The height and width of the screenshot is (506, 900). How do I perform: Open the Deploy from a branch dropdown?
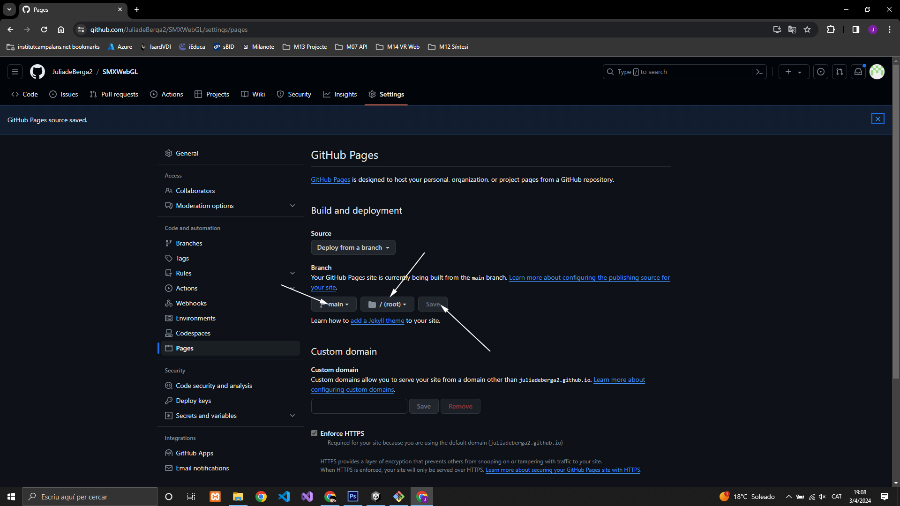point(353,247)
